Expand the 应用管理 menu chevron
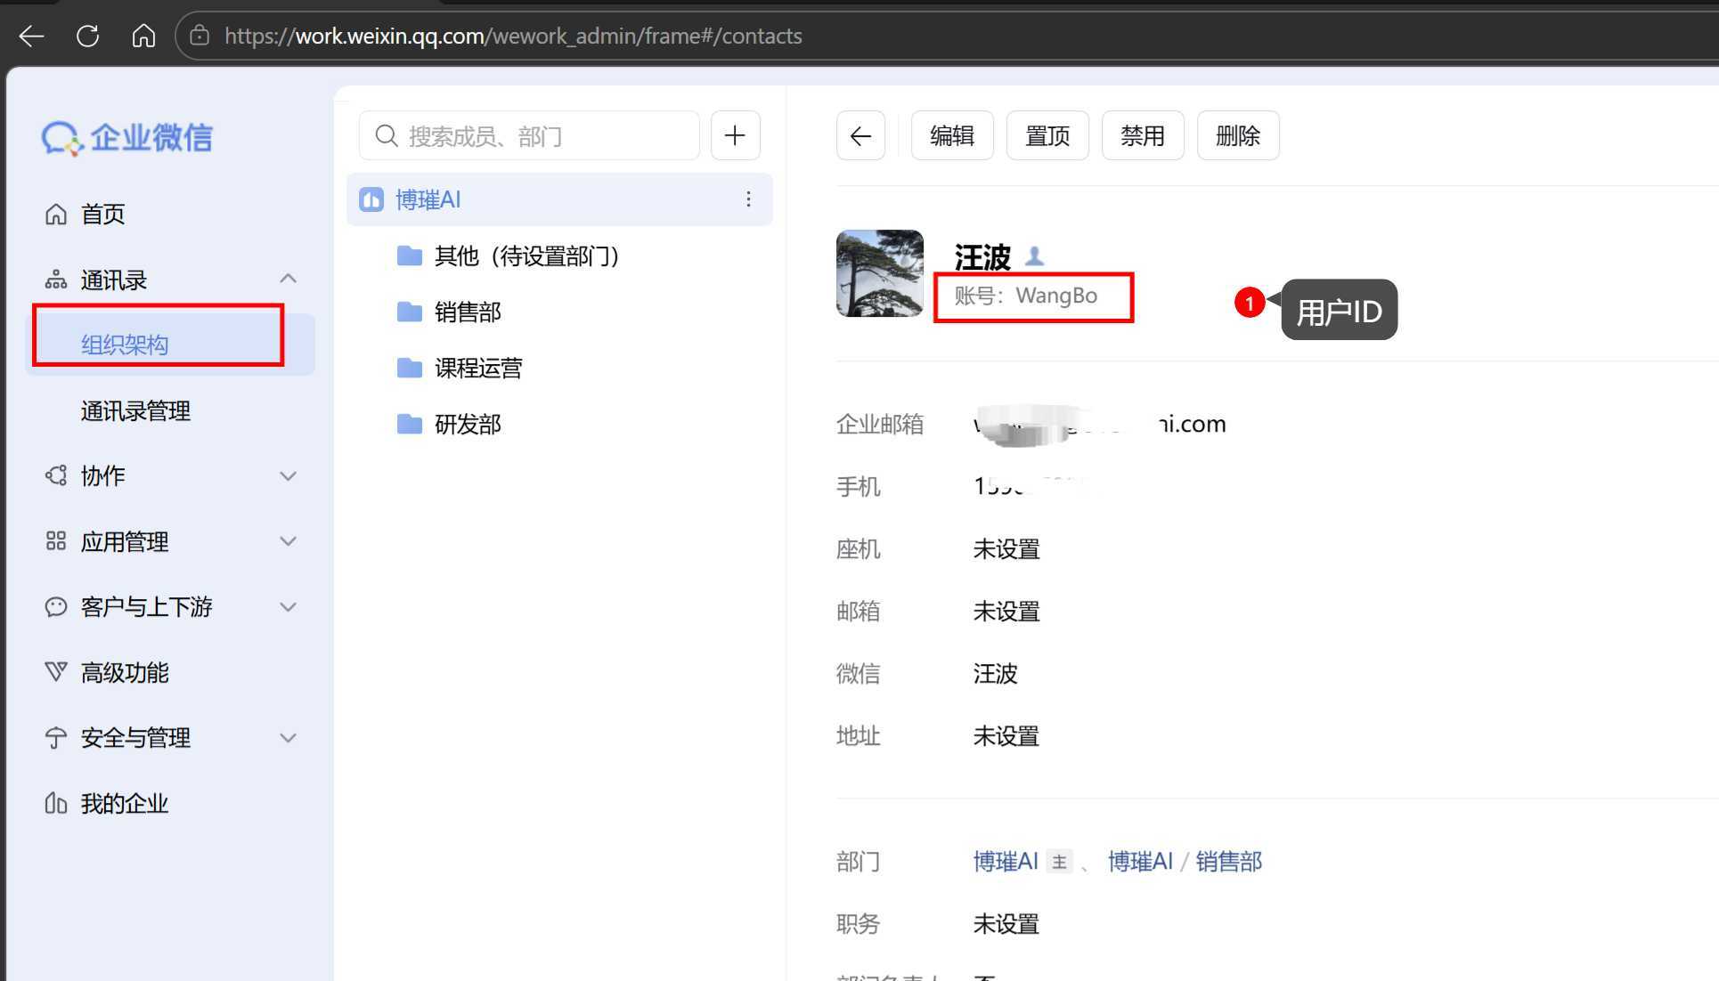Image resolution: width=1719 pixels, height=981 pixels. [288, 541]
